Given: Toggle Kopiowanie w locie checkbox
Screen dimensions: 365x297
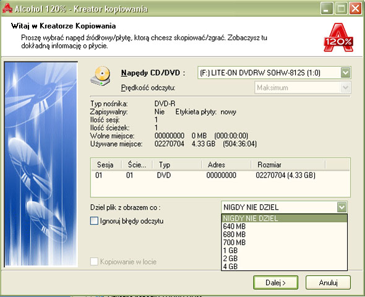Looking at the screenshot, I should 94,261.
